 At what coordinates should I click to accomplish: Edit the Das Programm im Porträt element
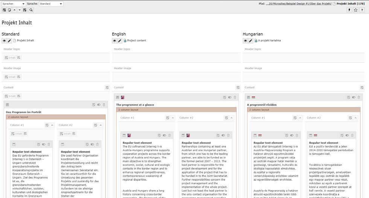point(94,105)
